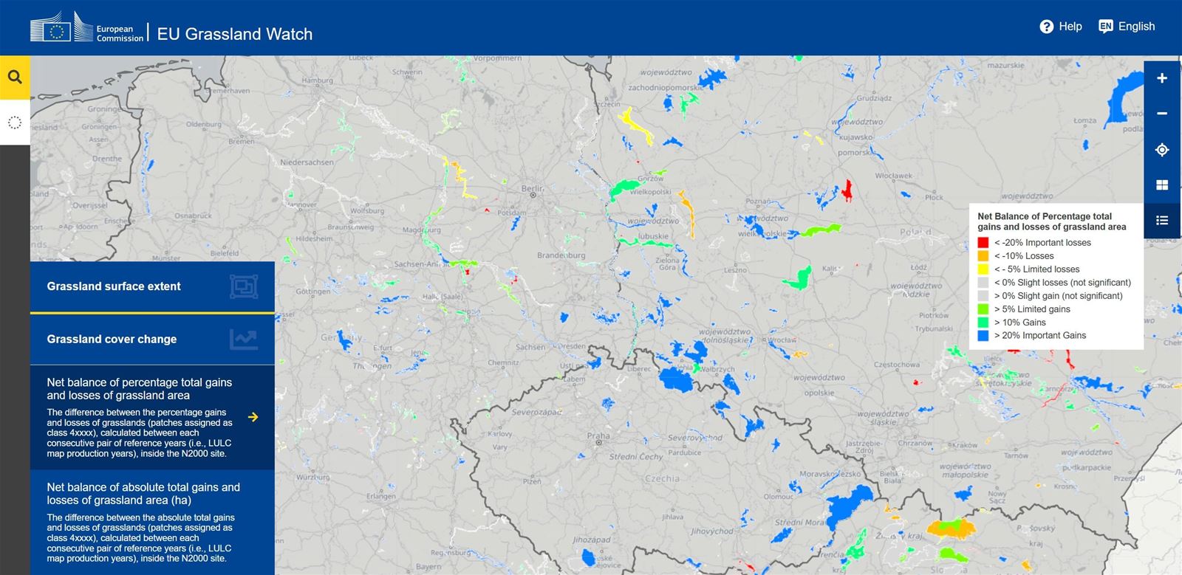
Task: Click the Częstochowa label on the map
Action: point(897,365)
